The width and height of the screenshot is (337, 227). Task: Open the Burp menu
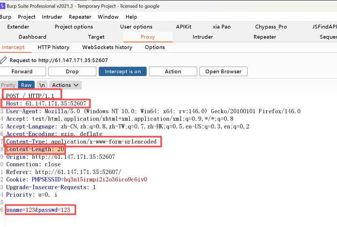point(5,17)
